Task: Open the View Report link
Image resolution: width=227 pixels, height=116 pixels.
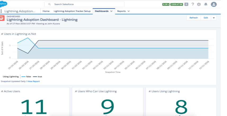Action: [x=33, y=81]
